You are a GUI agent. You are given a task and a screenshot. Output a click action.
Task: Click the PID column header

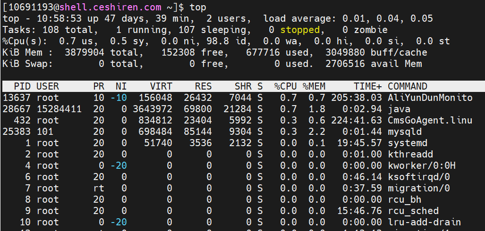[22, 86]
